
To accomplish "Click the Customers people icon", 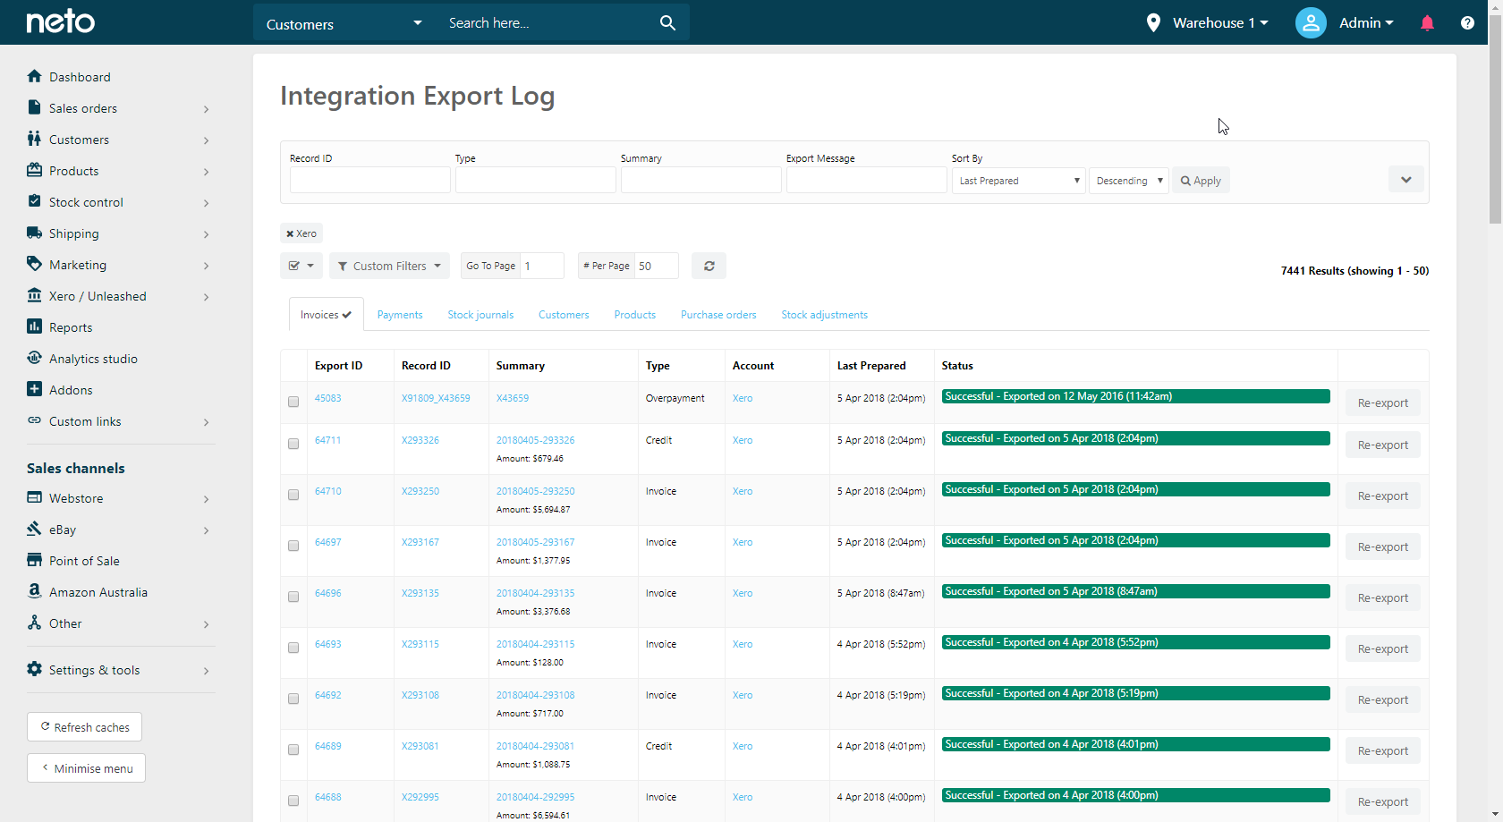I will coord(34,139).
